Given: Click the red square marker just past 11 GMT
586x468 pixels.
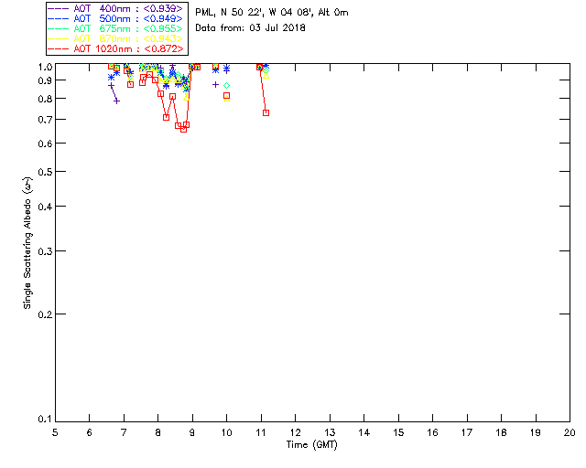Looking at the screenshot, I should point(266,112).
